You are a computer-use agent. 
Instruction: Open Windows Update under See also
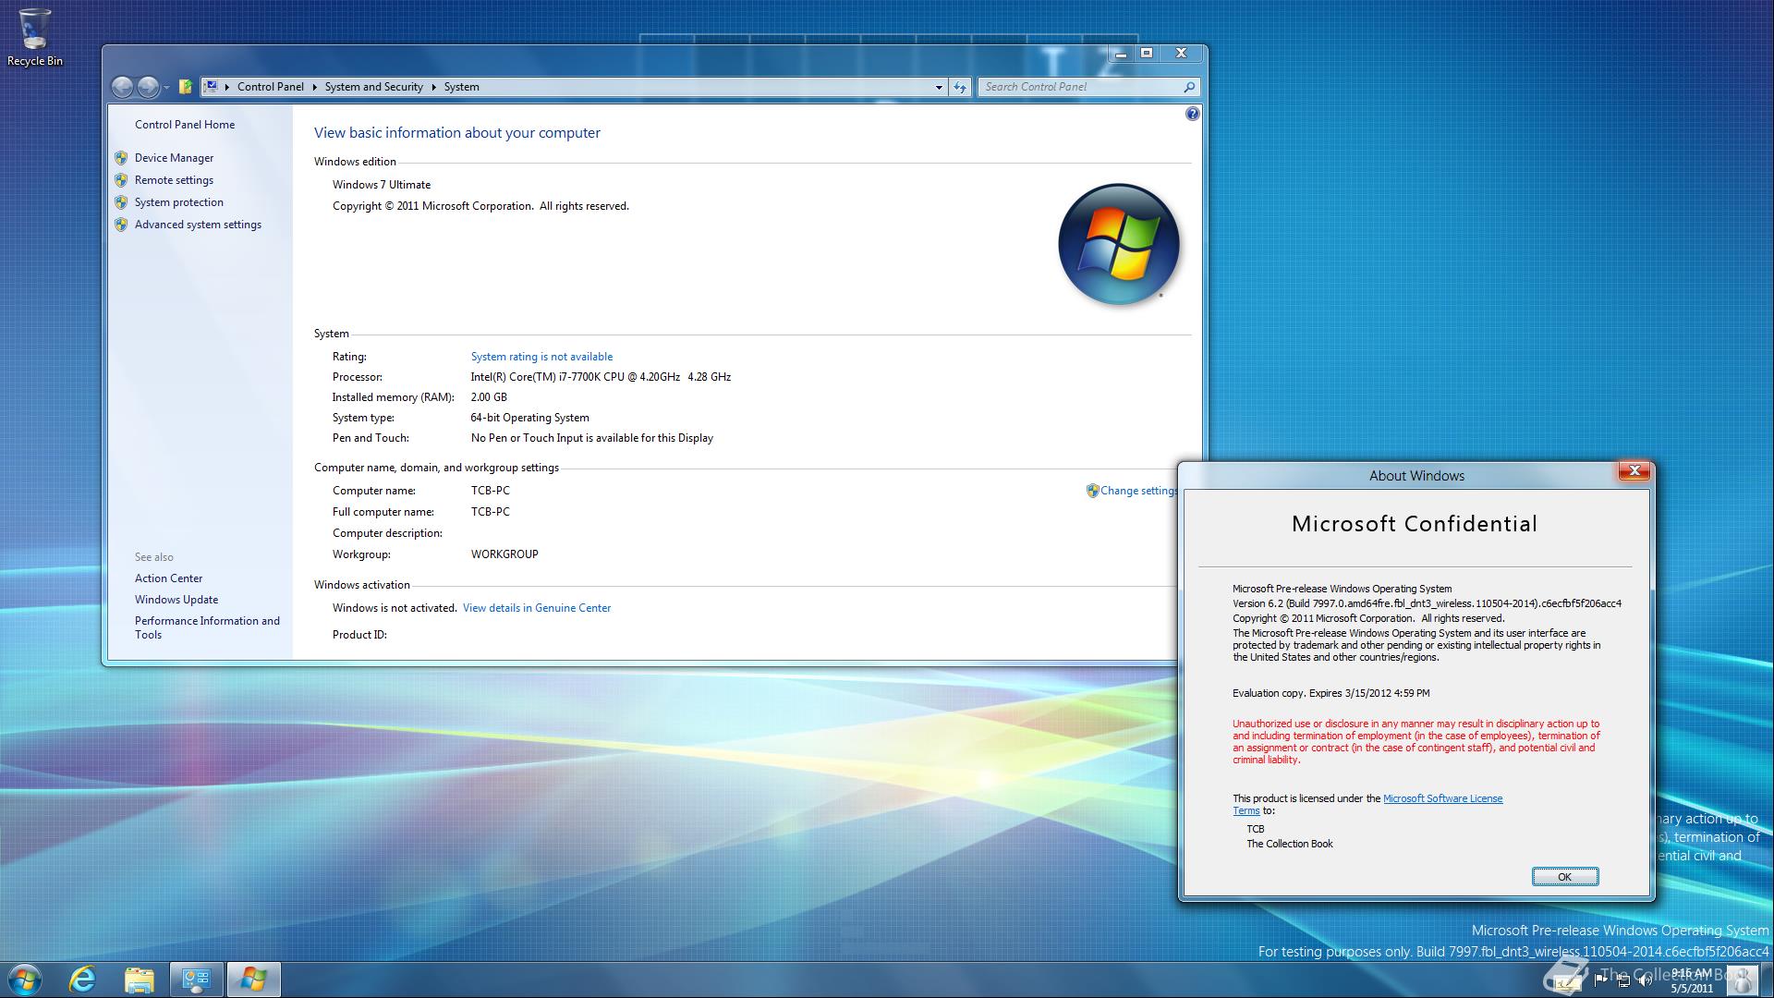pos(176,600)
